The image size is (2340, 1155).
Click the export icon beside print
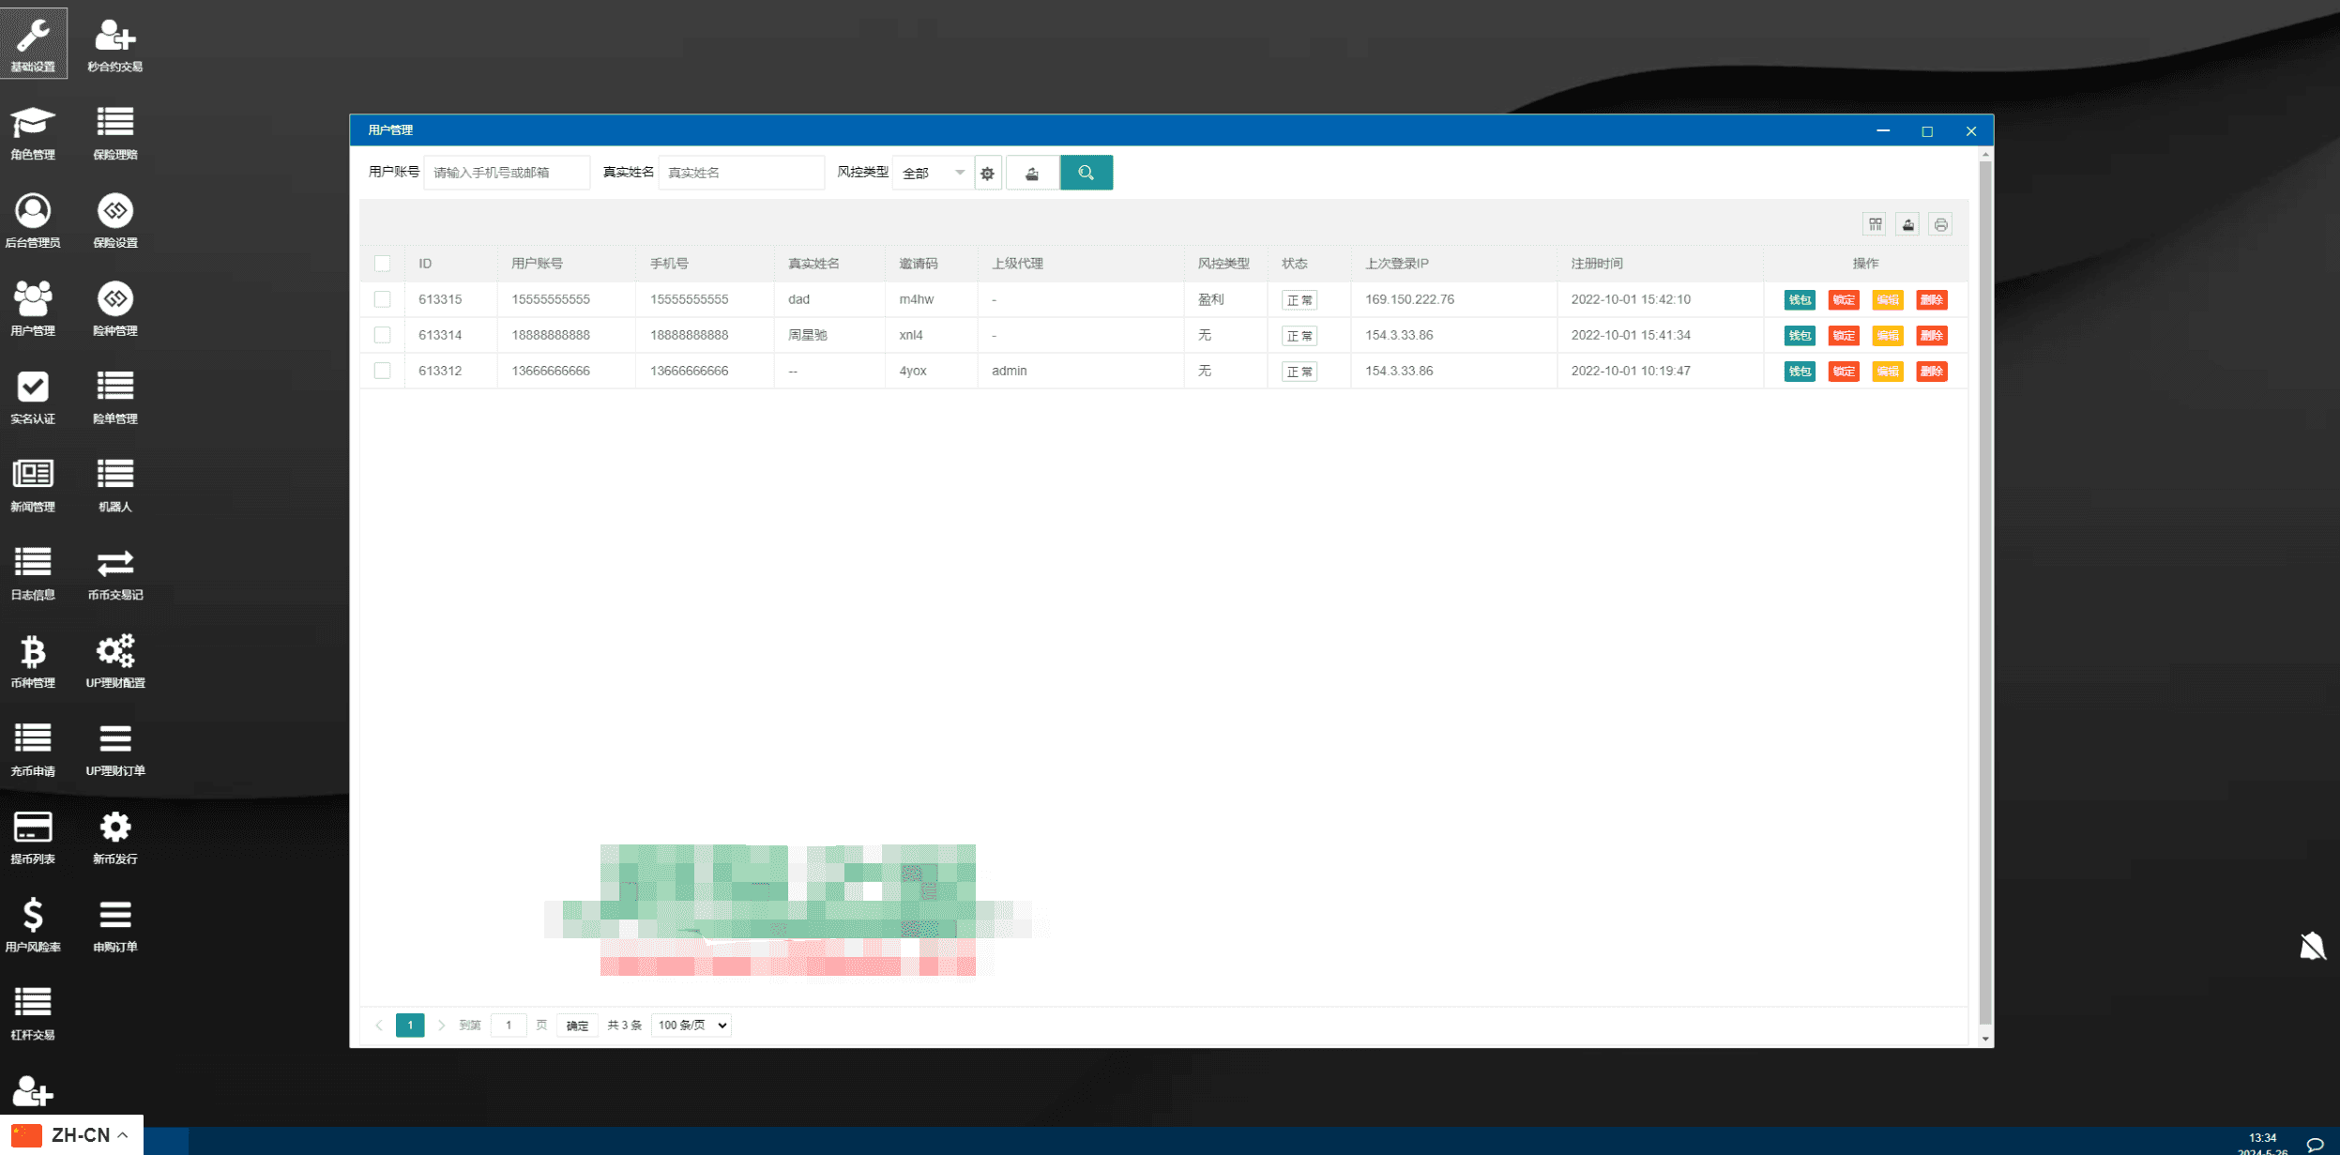tap(1907, 224)
